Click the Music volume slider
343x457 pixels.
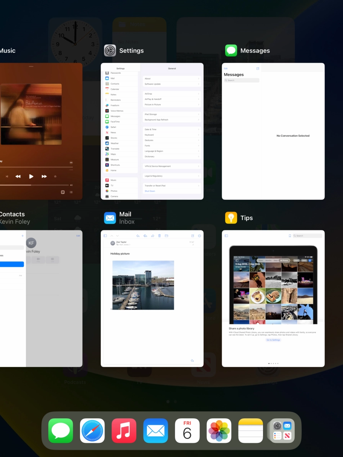(34, 185)
